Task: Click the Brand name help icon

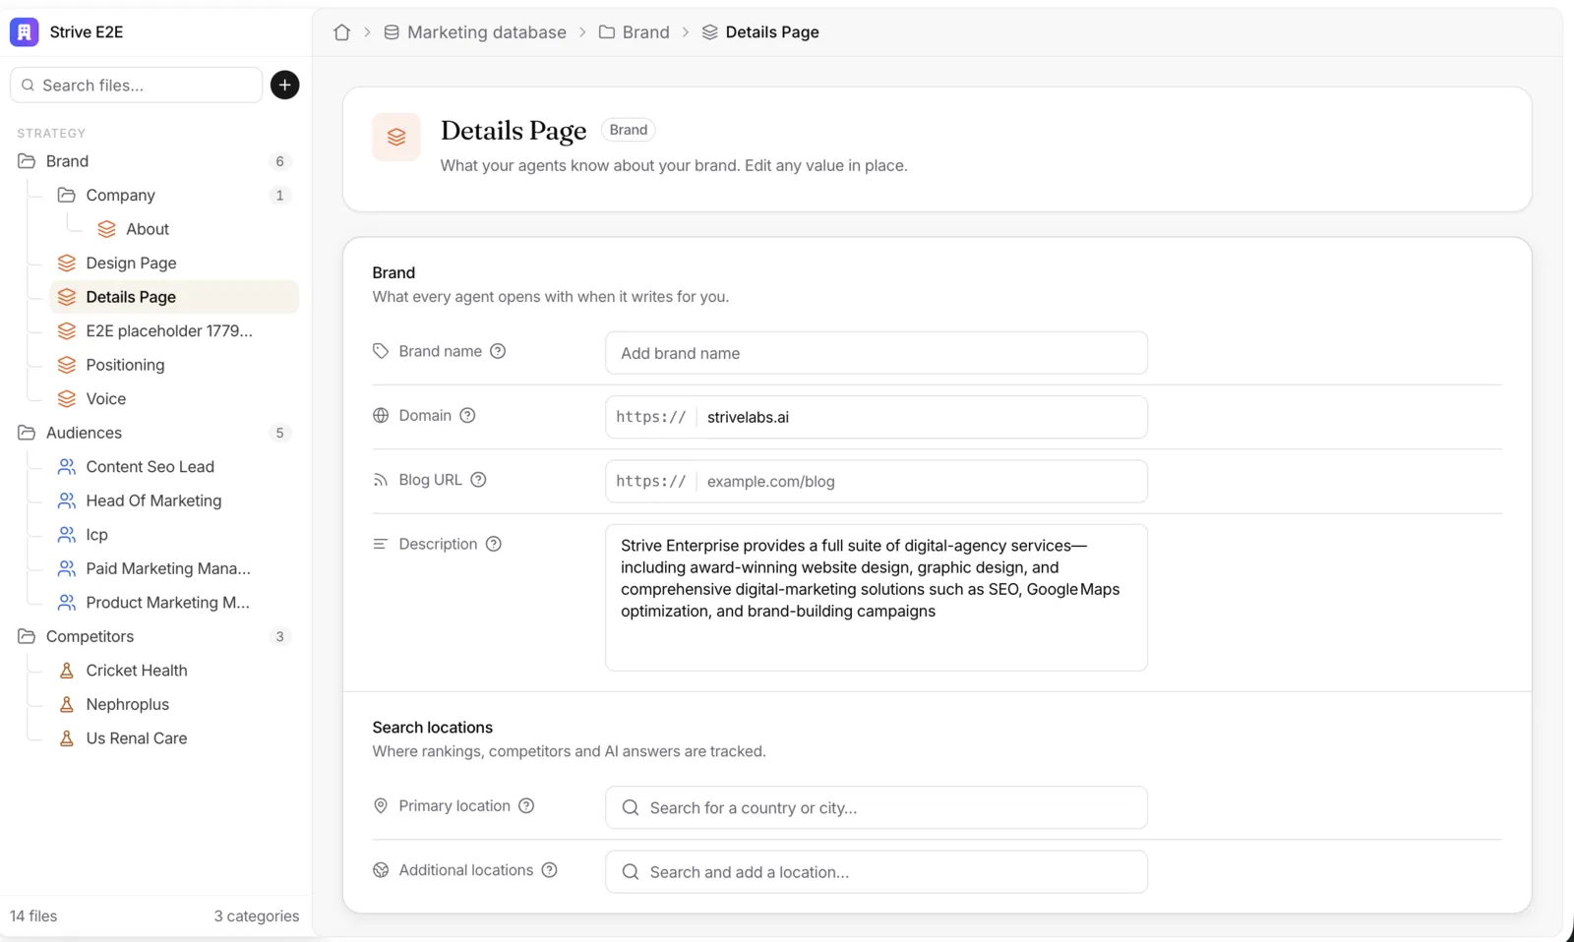Action: pyautogui.click(x=498, y=351)
